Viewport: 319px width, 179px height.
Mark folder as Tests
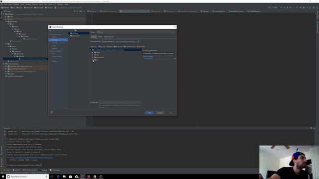click(110, 47)
